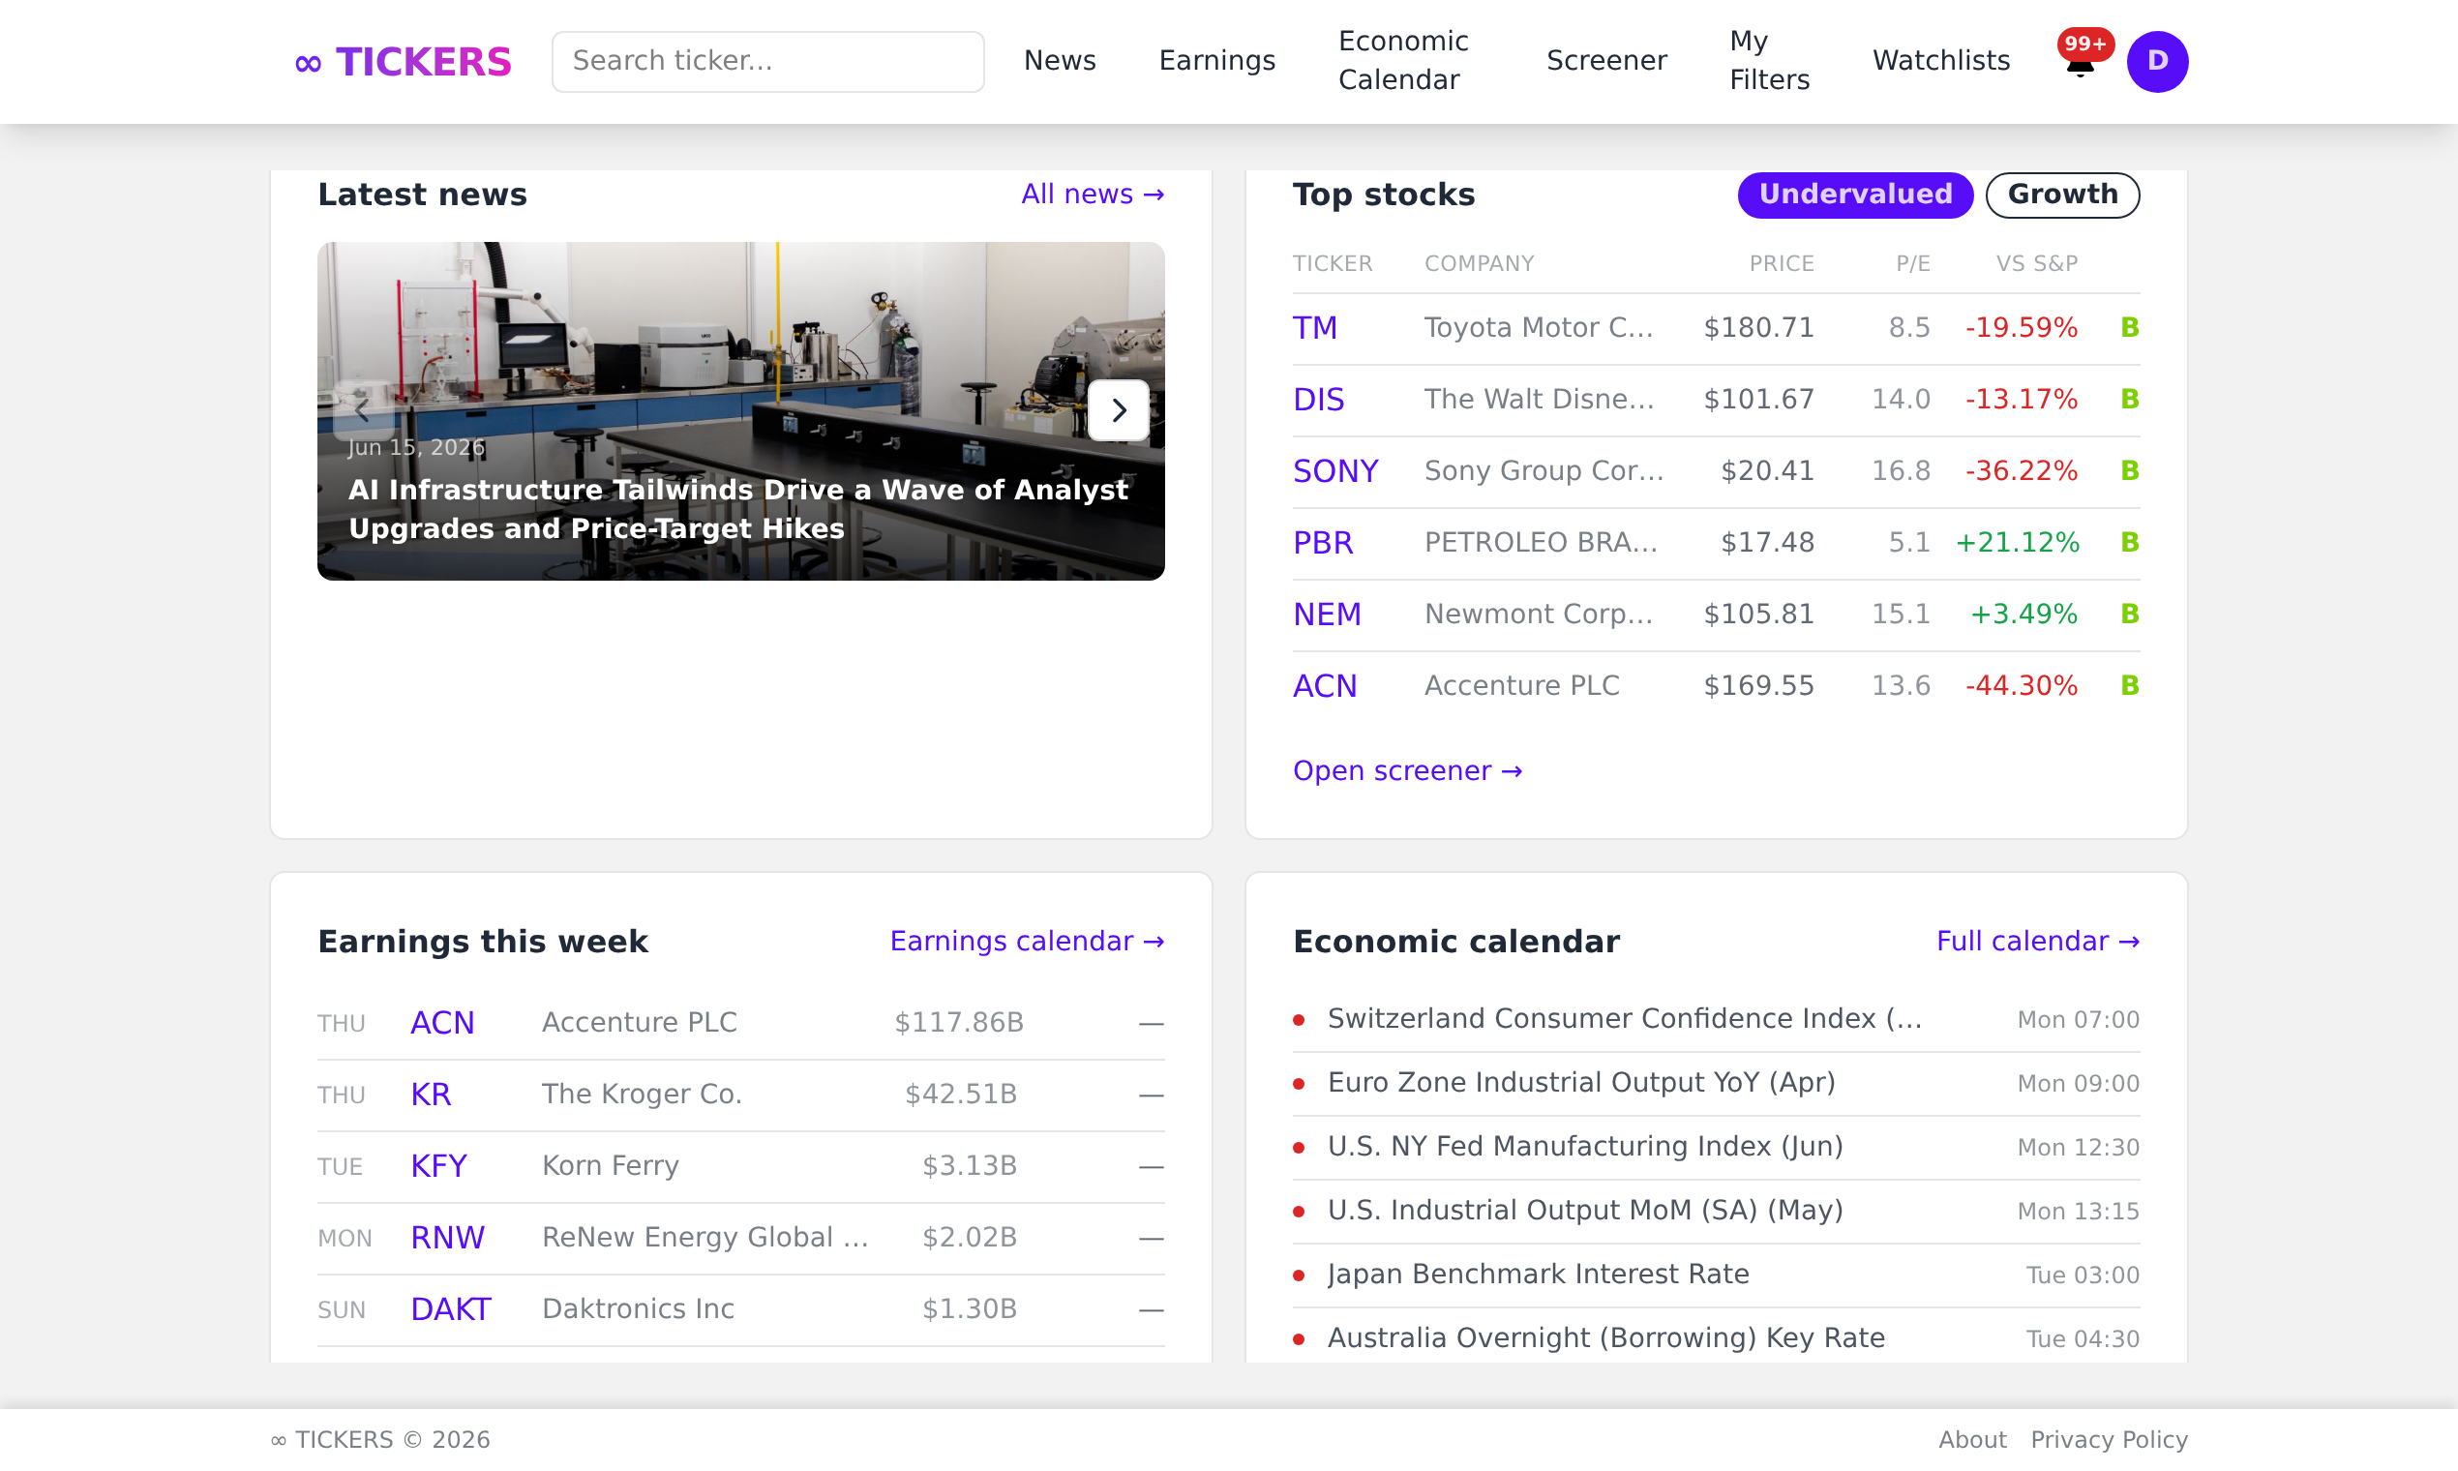
Task: Open My Filters menu item
Action: [x=1769, y=62]
